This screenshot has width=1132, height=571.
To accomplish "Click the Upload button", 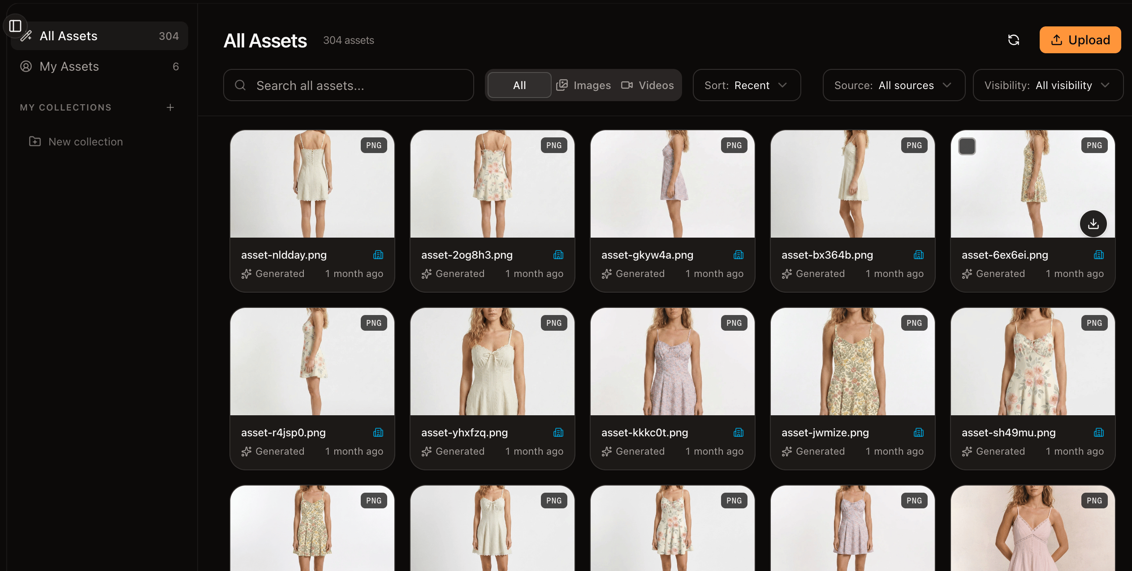I will click(x=1080, y=40).
